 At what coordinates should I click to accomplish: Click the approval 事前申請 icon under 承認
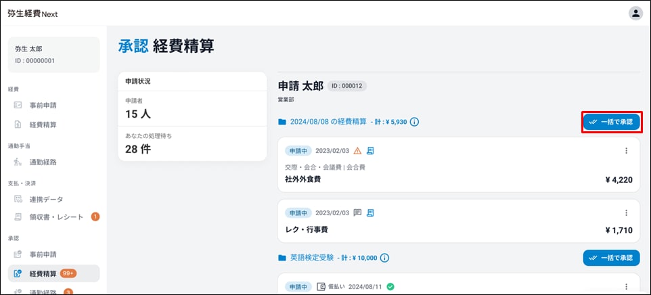click(18, 254)
